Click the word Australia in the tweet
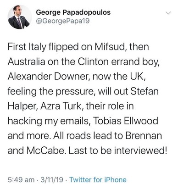This screenshot has height=189, width=178. (27, 61)
